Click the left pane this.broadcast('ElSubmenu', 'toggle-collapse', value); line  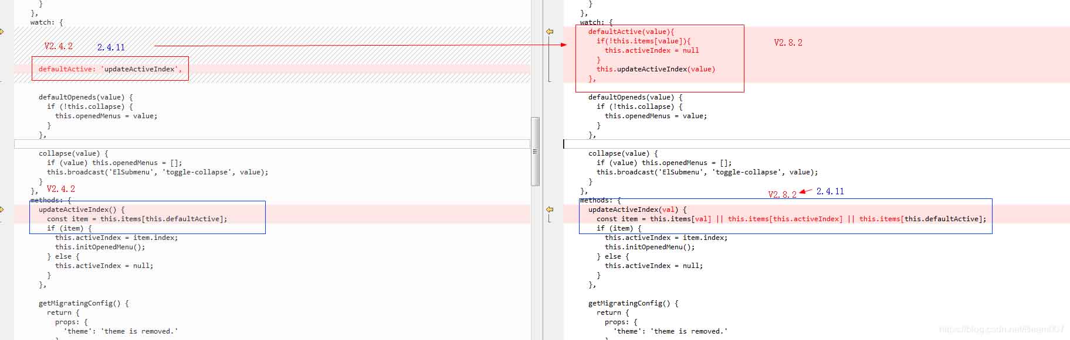tap(158, 172)
